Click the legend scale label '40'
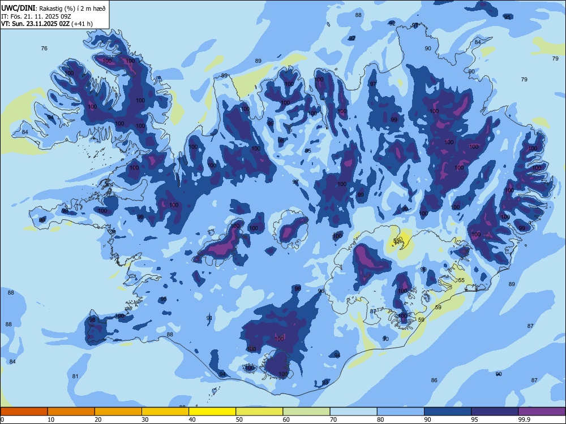Viewport: 566px width, 424px height. [192, 419]
